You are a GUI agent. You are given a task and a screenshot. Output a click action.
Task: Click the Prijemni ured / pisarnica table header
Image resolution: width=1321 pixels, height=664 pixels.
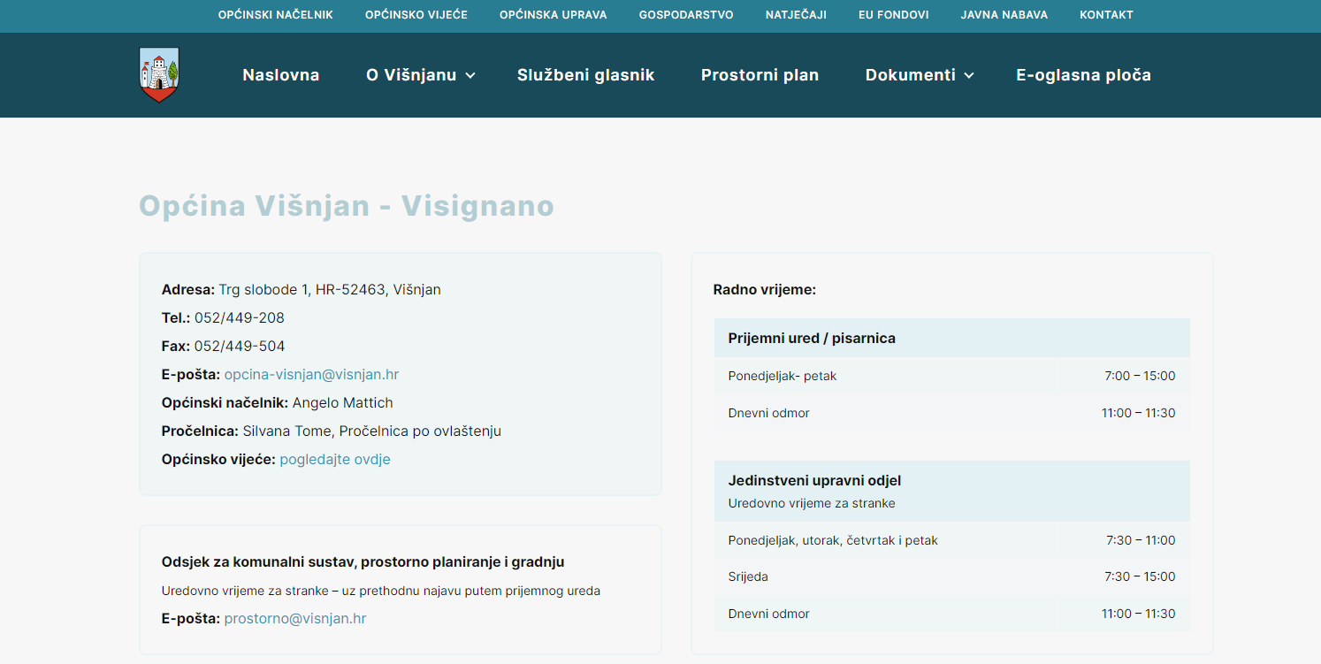pyautogui.click(x=812, y=339)
